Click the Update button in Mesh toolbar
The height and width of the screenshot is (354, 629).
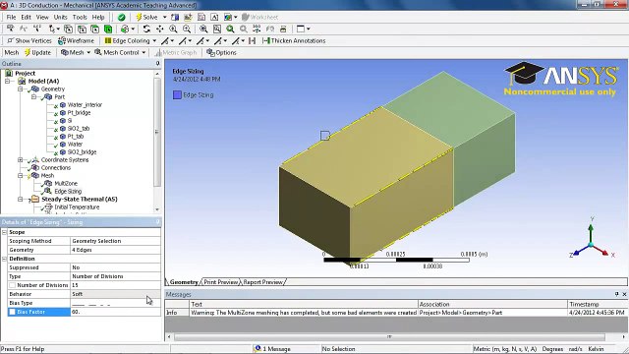click(37, 52)
